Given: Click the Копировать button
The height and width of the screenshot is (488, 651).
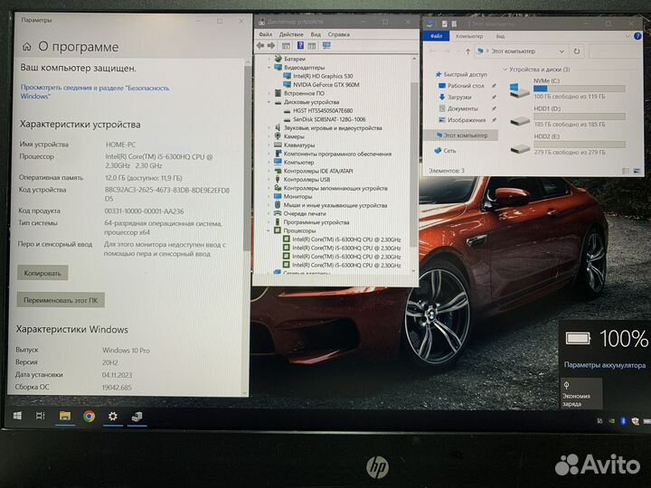Looking at the screenshot, I should tap(42, 273).
